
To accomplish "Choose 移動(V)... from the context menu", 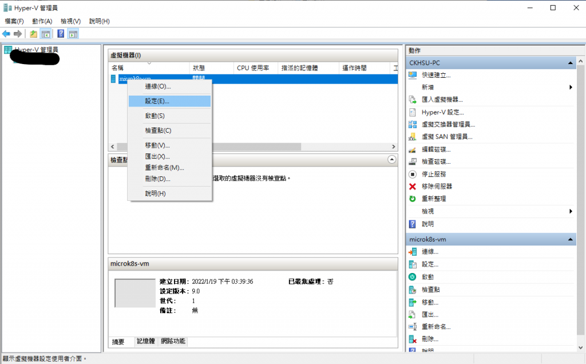I will [169, 145].
